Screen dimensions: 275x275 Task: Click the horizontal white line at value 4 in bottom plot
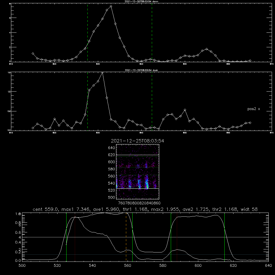pyautogui.click(x=145, y=237)
